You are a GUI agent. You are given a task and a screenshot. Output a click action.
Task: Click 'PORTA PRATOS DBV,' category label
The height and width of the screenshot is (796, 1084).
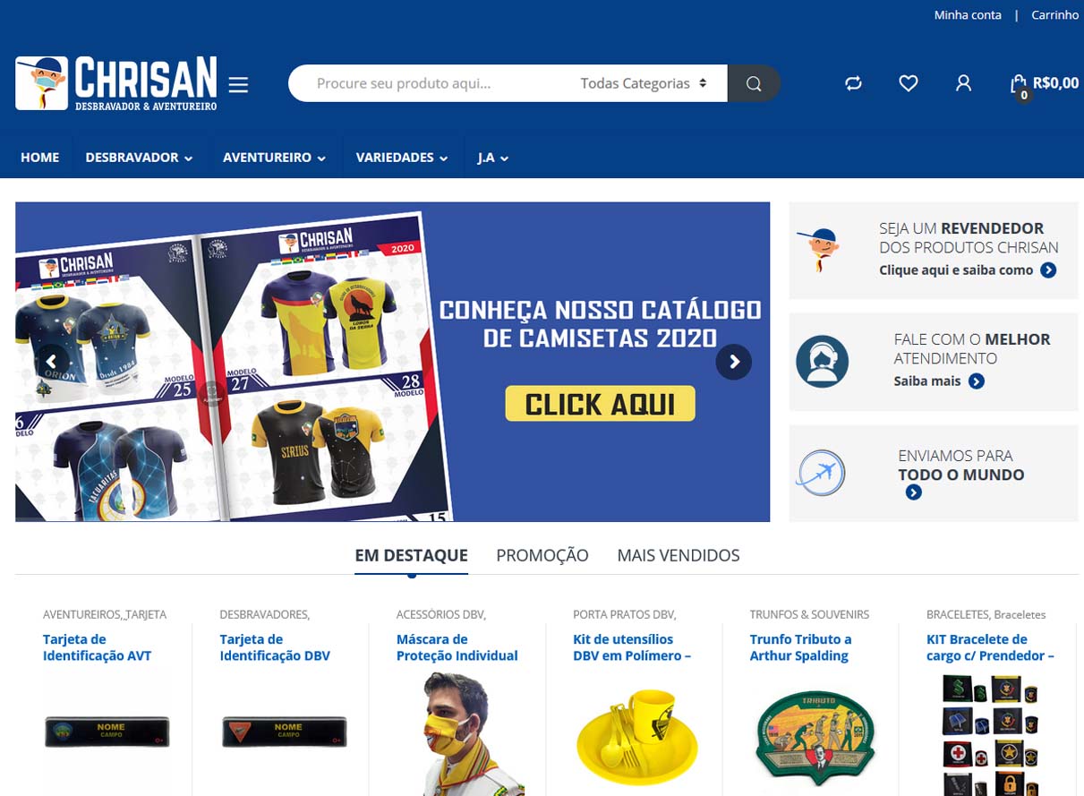(x=625, y=614)
